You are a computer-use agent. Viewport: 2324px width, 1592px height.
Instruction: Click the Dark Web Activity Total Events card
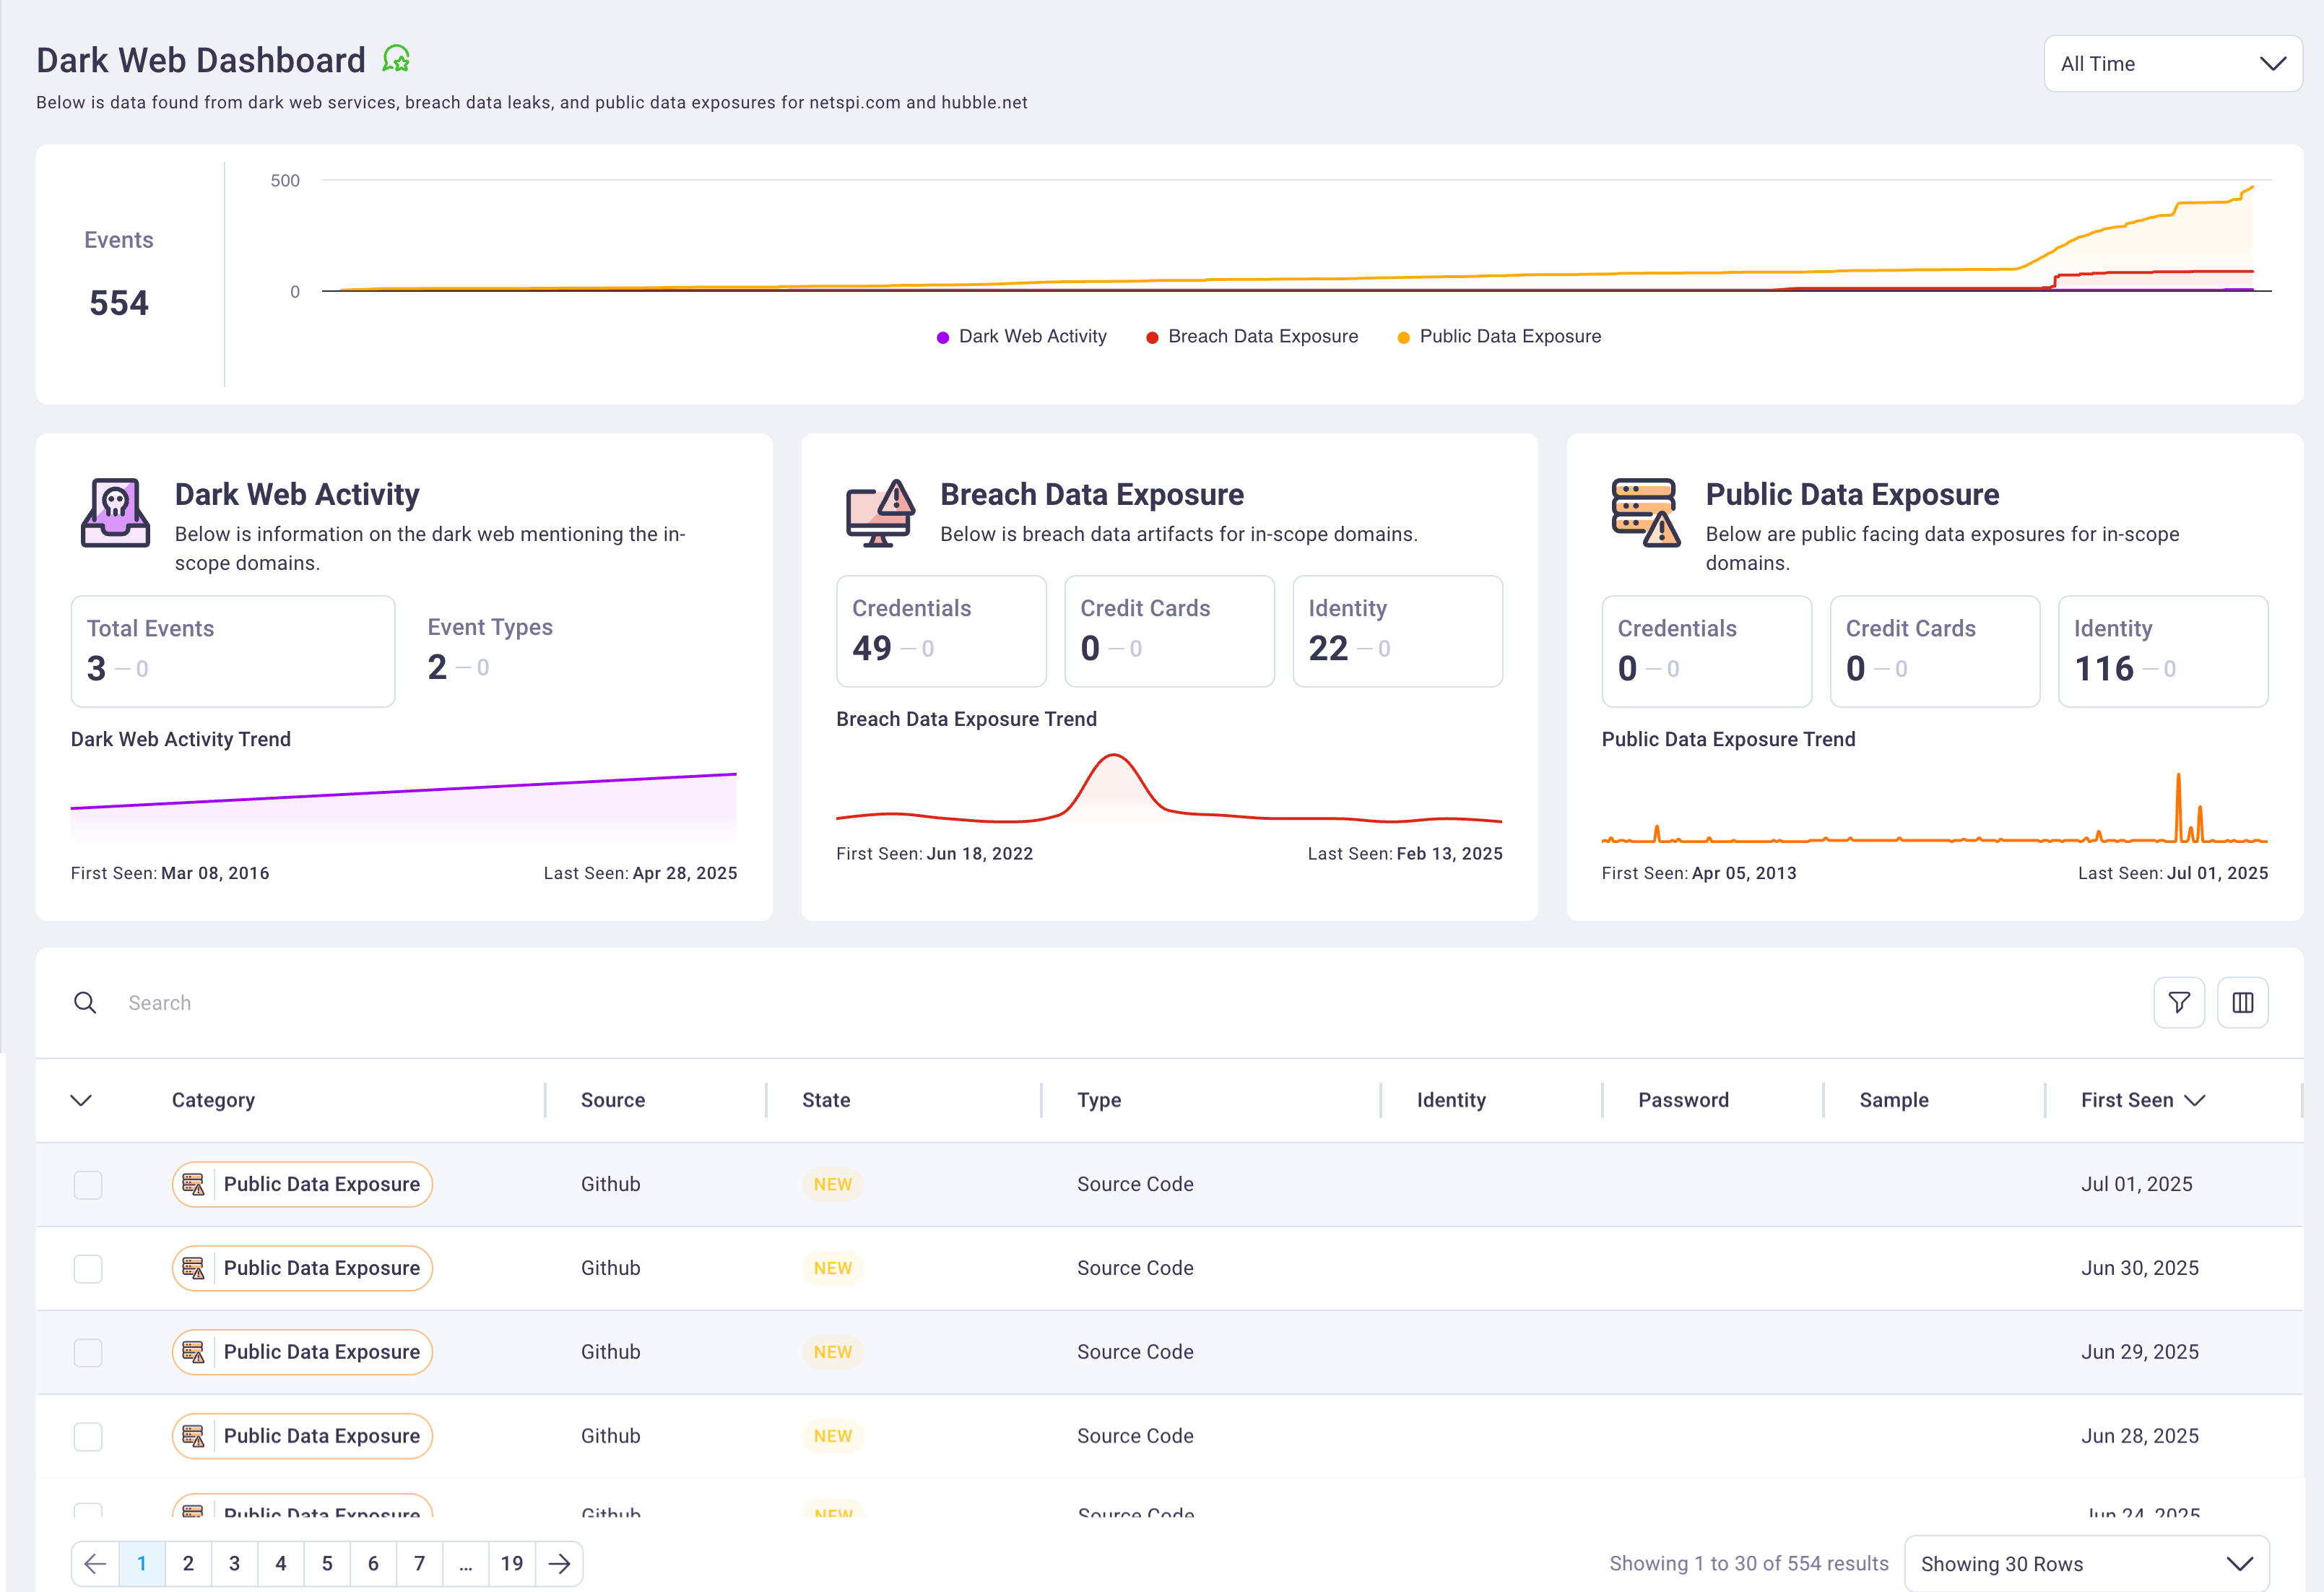click(233, 651)
